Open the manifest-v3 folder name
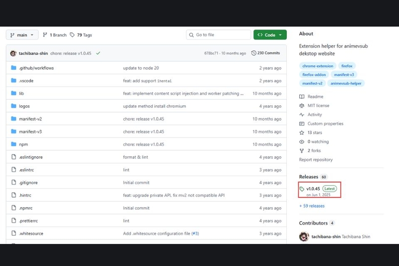Image resolution: width=399 pixels, height=266 pixels. pyautogui.click(x=30, y=132)
